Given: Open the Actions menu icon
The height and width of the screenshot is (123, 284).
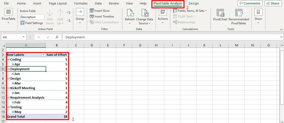Looking at the screenshot, I should click(x=163, y=12).
